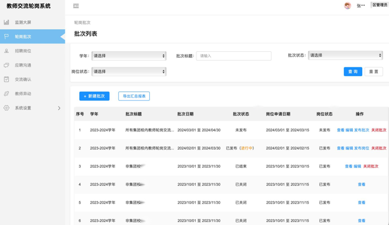Open the 学年 dropdown
Image resolution: width=389 pixels, height=225 pixels.
pos(128,56)
